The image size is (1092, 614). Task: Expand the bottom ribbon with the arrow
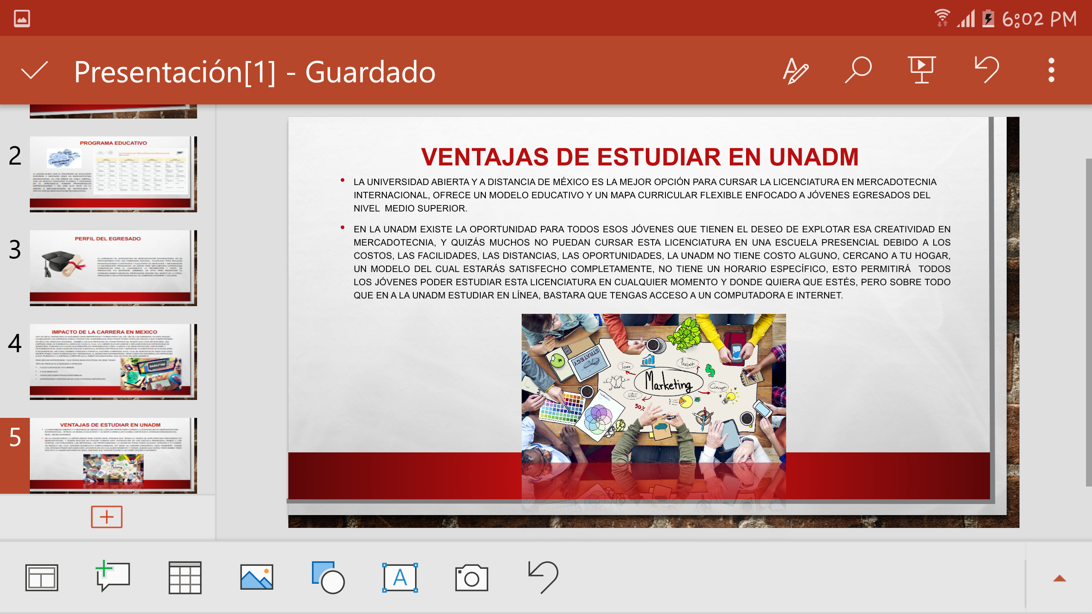pos(1060,578)
